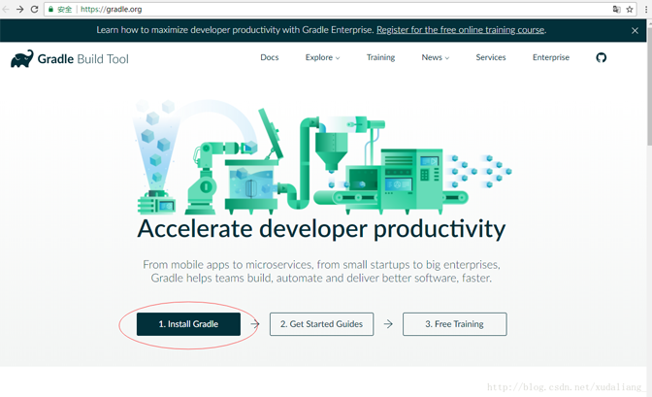Viewport: 652px width, 397px height.
Task: Open the GitHub icon link
Action: (601, 57)
